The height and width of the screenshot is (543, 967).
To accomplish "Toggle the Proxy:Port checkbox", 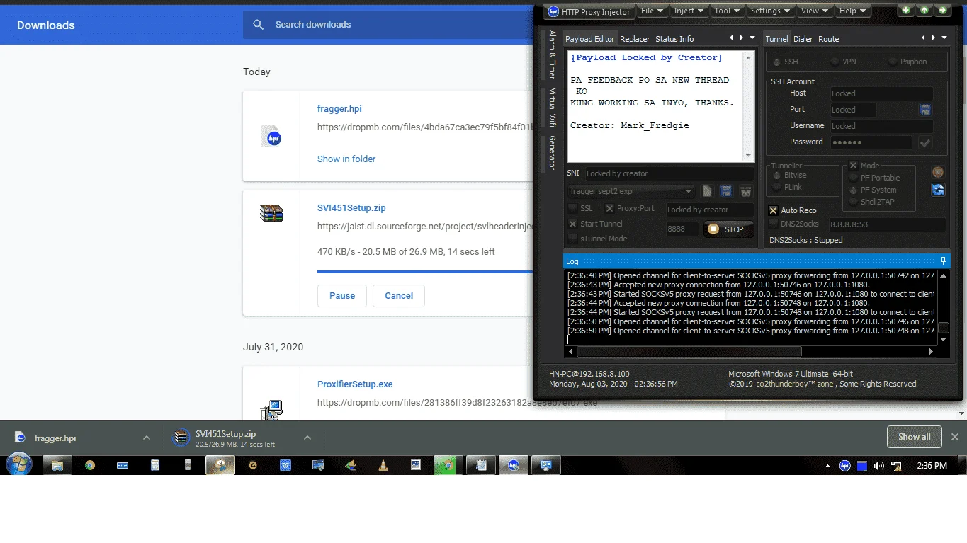I will click(609, 209).
